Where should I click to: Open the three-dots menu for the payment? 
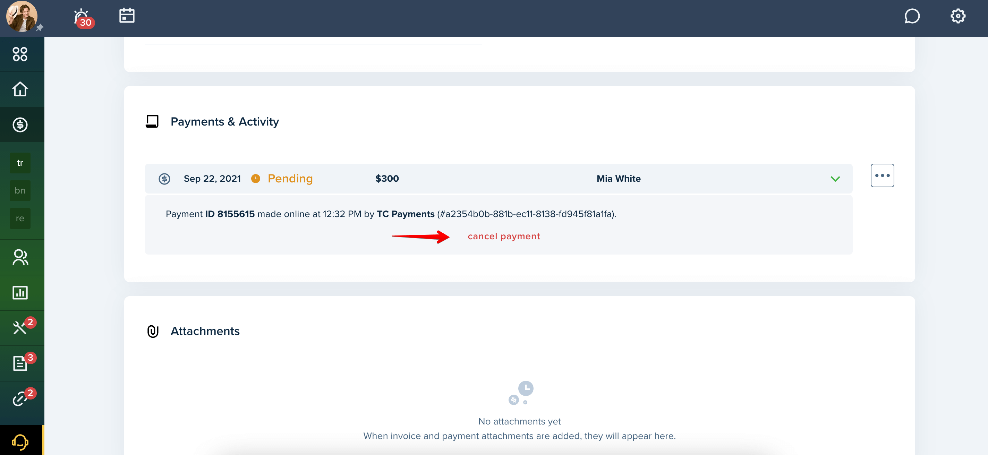[x=882, y=175]
